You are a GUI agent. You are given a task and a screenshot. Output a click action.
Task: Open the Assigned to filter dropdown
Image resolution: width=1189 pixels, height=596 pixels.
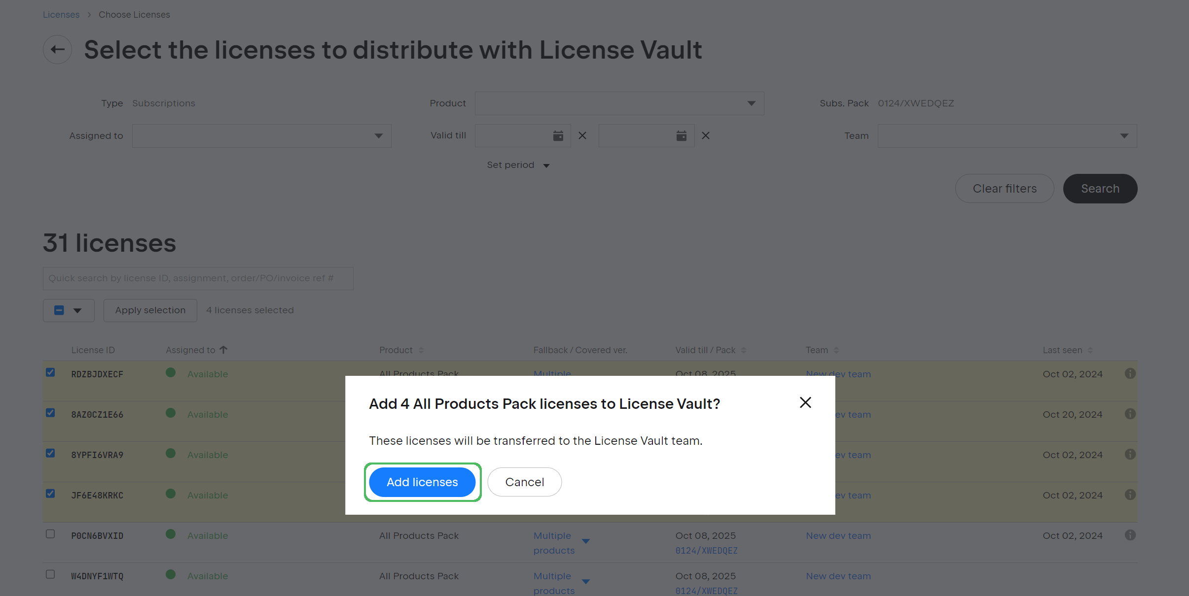378,135
